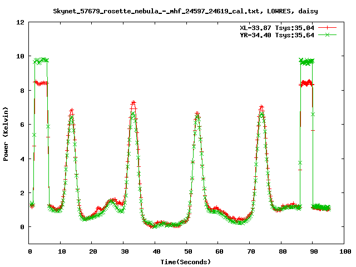
Task: Click the x-axis tick label 20
Action: 93,251
